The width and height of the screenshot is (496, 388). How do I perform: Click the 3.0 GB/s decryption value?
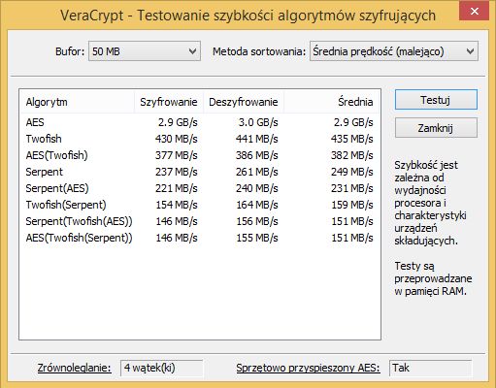coord(258,122)
